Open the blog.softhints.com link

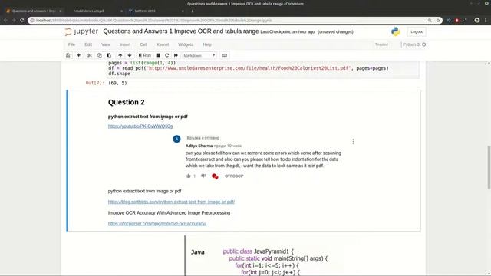click(171, 202)
